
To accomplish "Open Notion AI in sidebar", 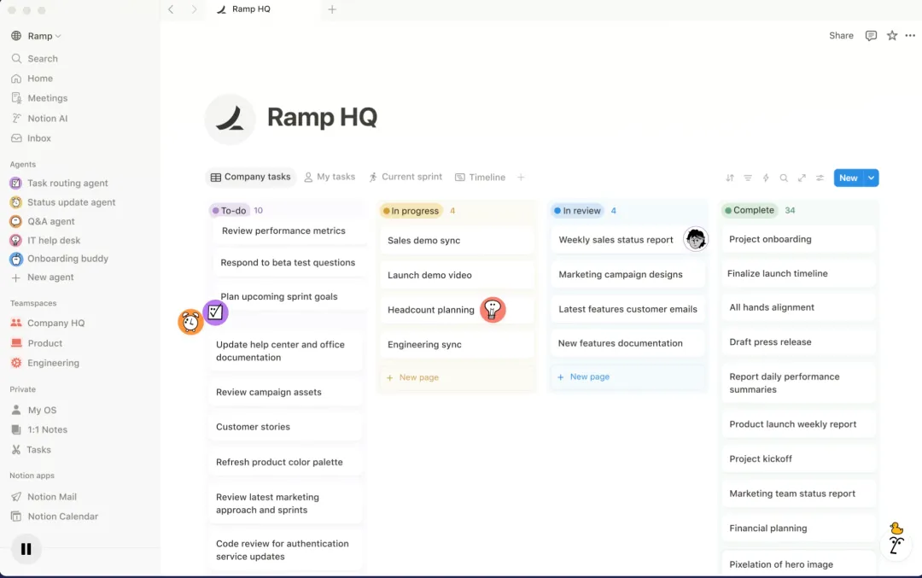I will (x=39, y=118).
